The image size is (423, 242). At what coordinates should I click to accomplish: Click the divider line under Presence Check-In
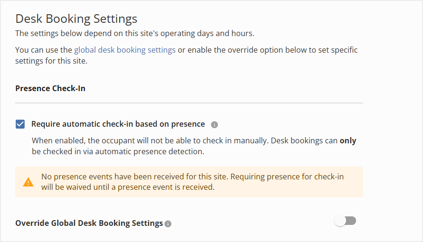(x=189, y=103)
